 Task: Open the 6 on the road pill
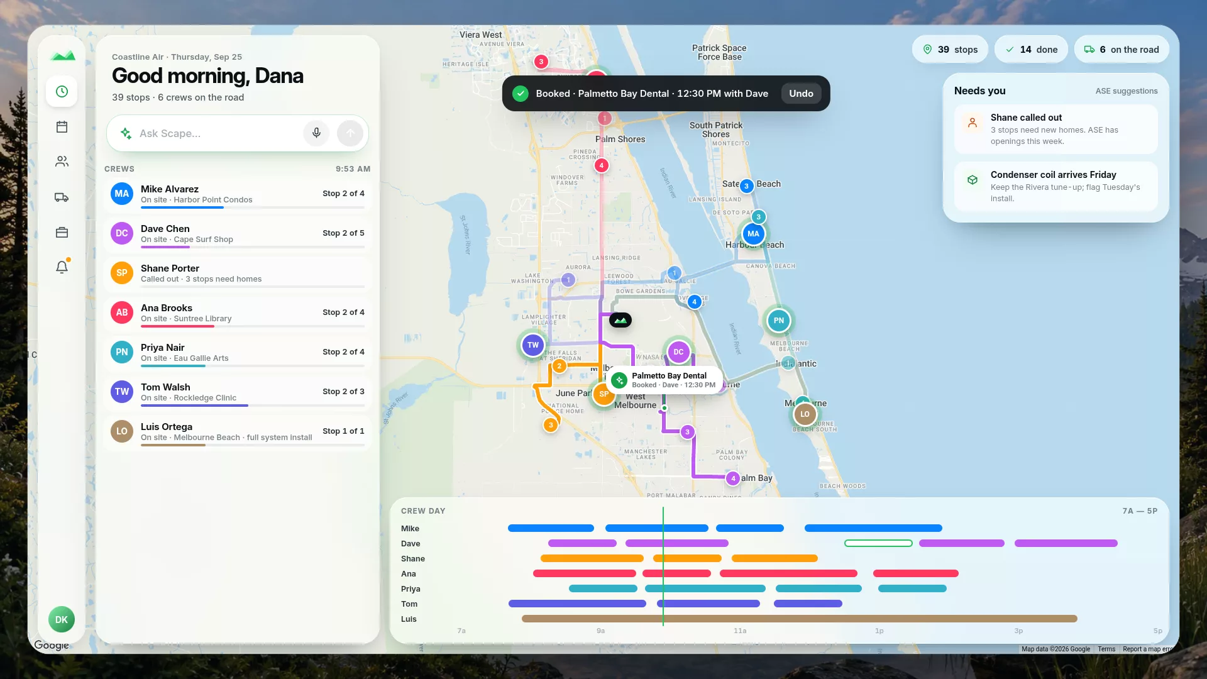tap(1122, 50)
